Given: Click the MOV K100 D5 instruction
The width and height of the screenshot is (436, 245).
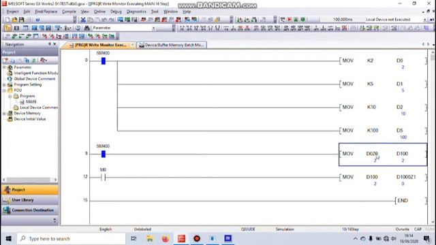Looking at the screenshot, I should tap(383, 131).
